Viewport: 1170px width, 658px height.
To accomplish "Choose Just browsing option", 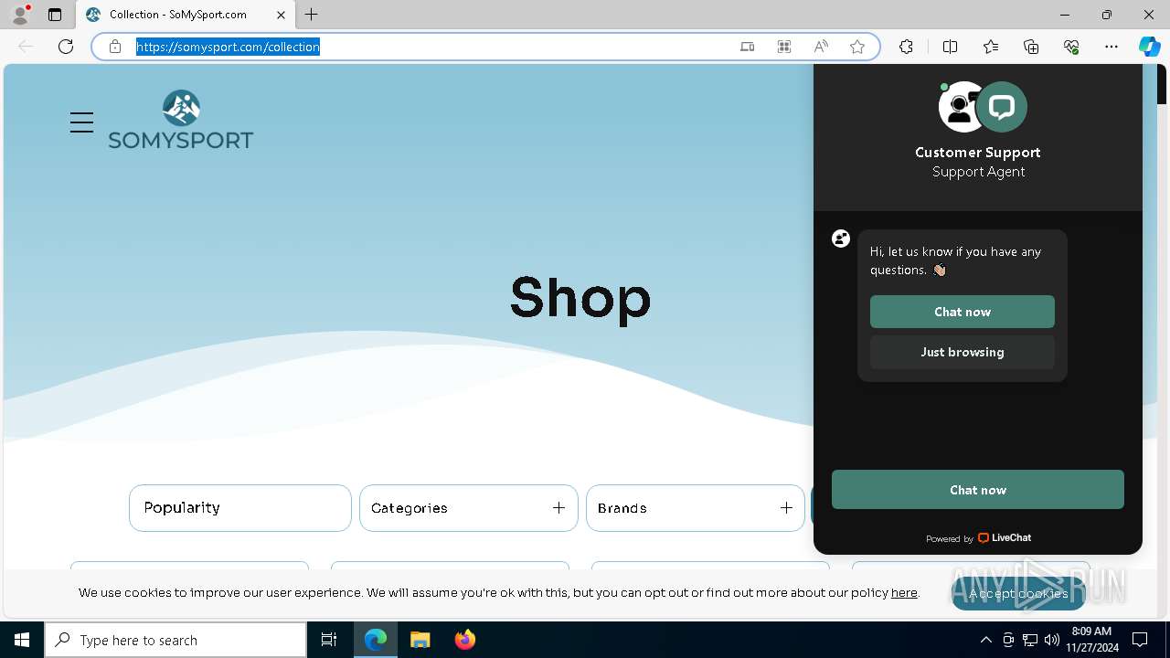I will tap(963, 352).
